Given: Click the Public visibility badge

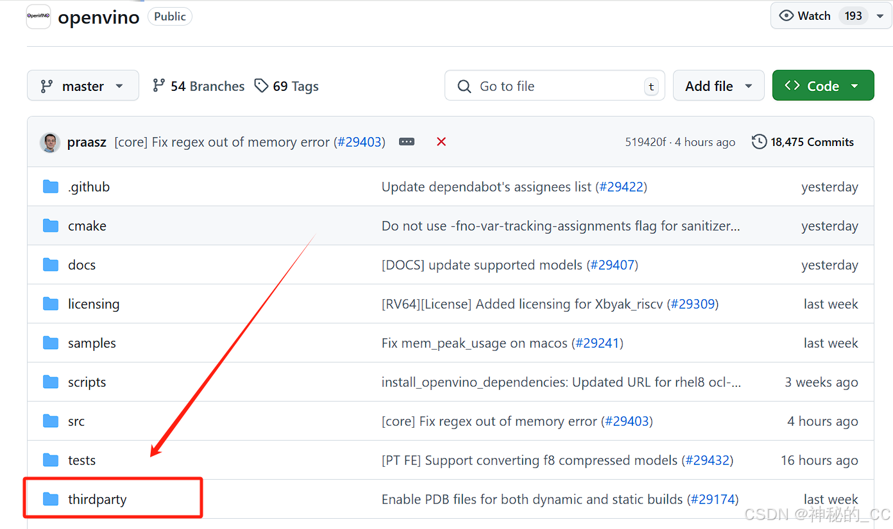Looking at the screenshot, I should [x=170, y=17].
